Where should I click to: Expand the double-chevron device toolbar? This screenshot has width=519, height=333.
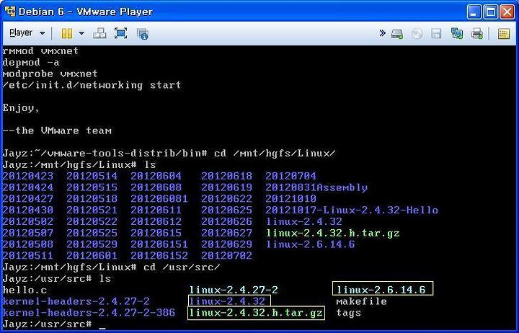382,32
